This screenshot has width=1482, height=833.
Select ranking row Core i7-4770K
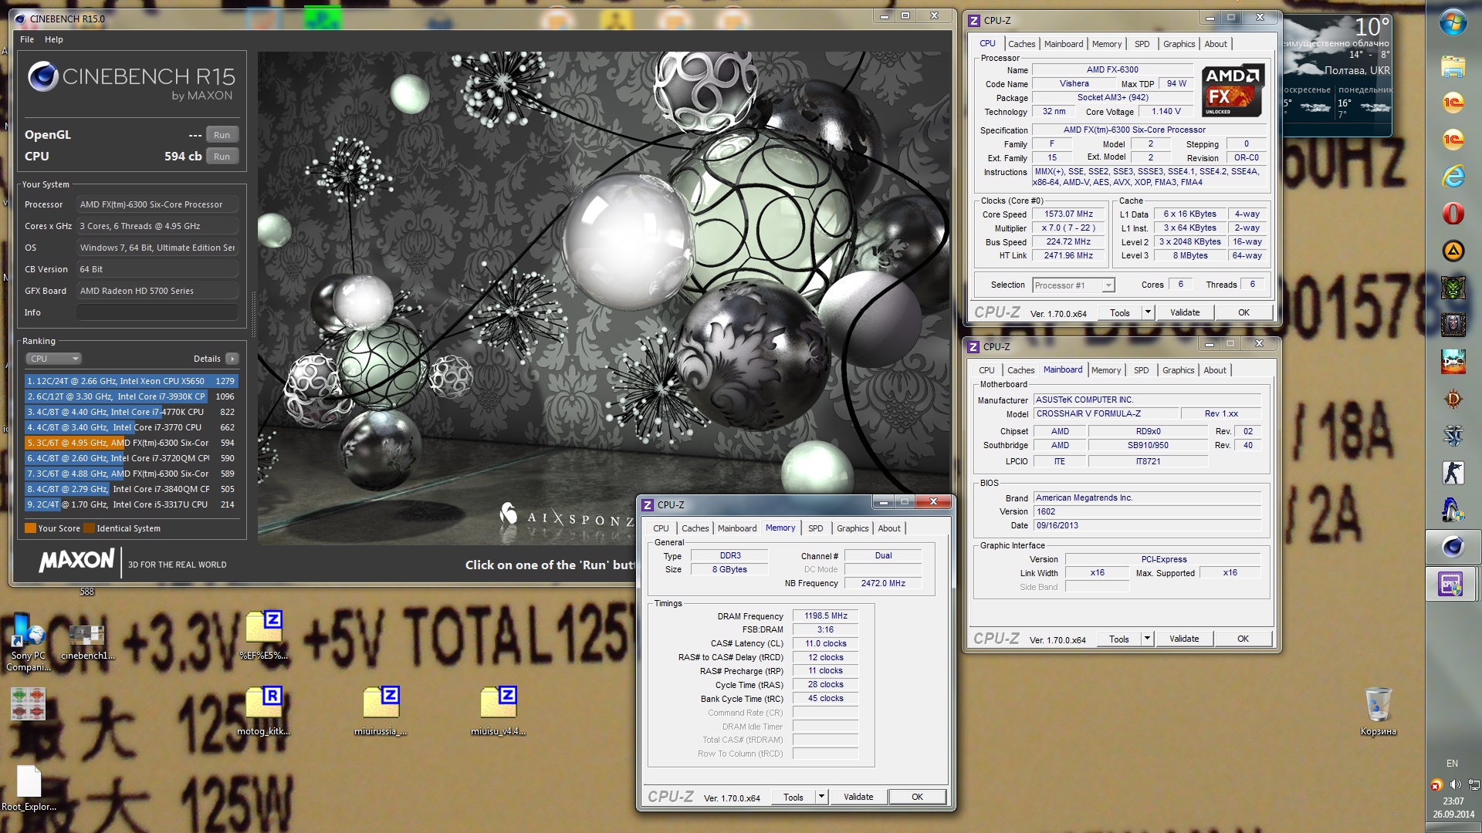[x=131, y=412]
